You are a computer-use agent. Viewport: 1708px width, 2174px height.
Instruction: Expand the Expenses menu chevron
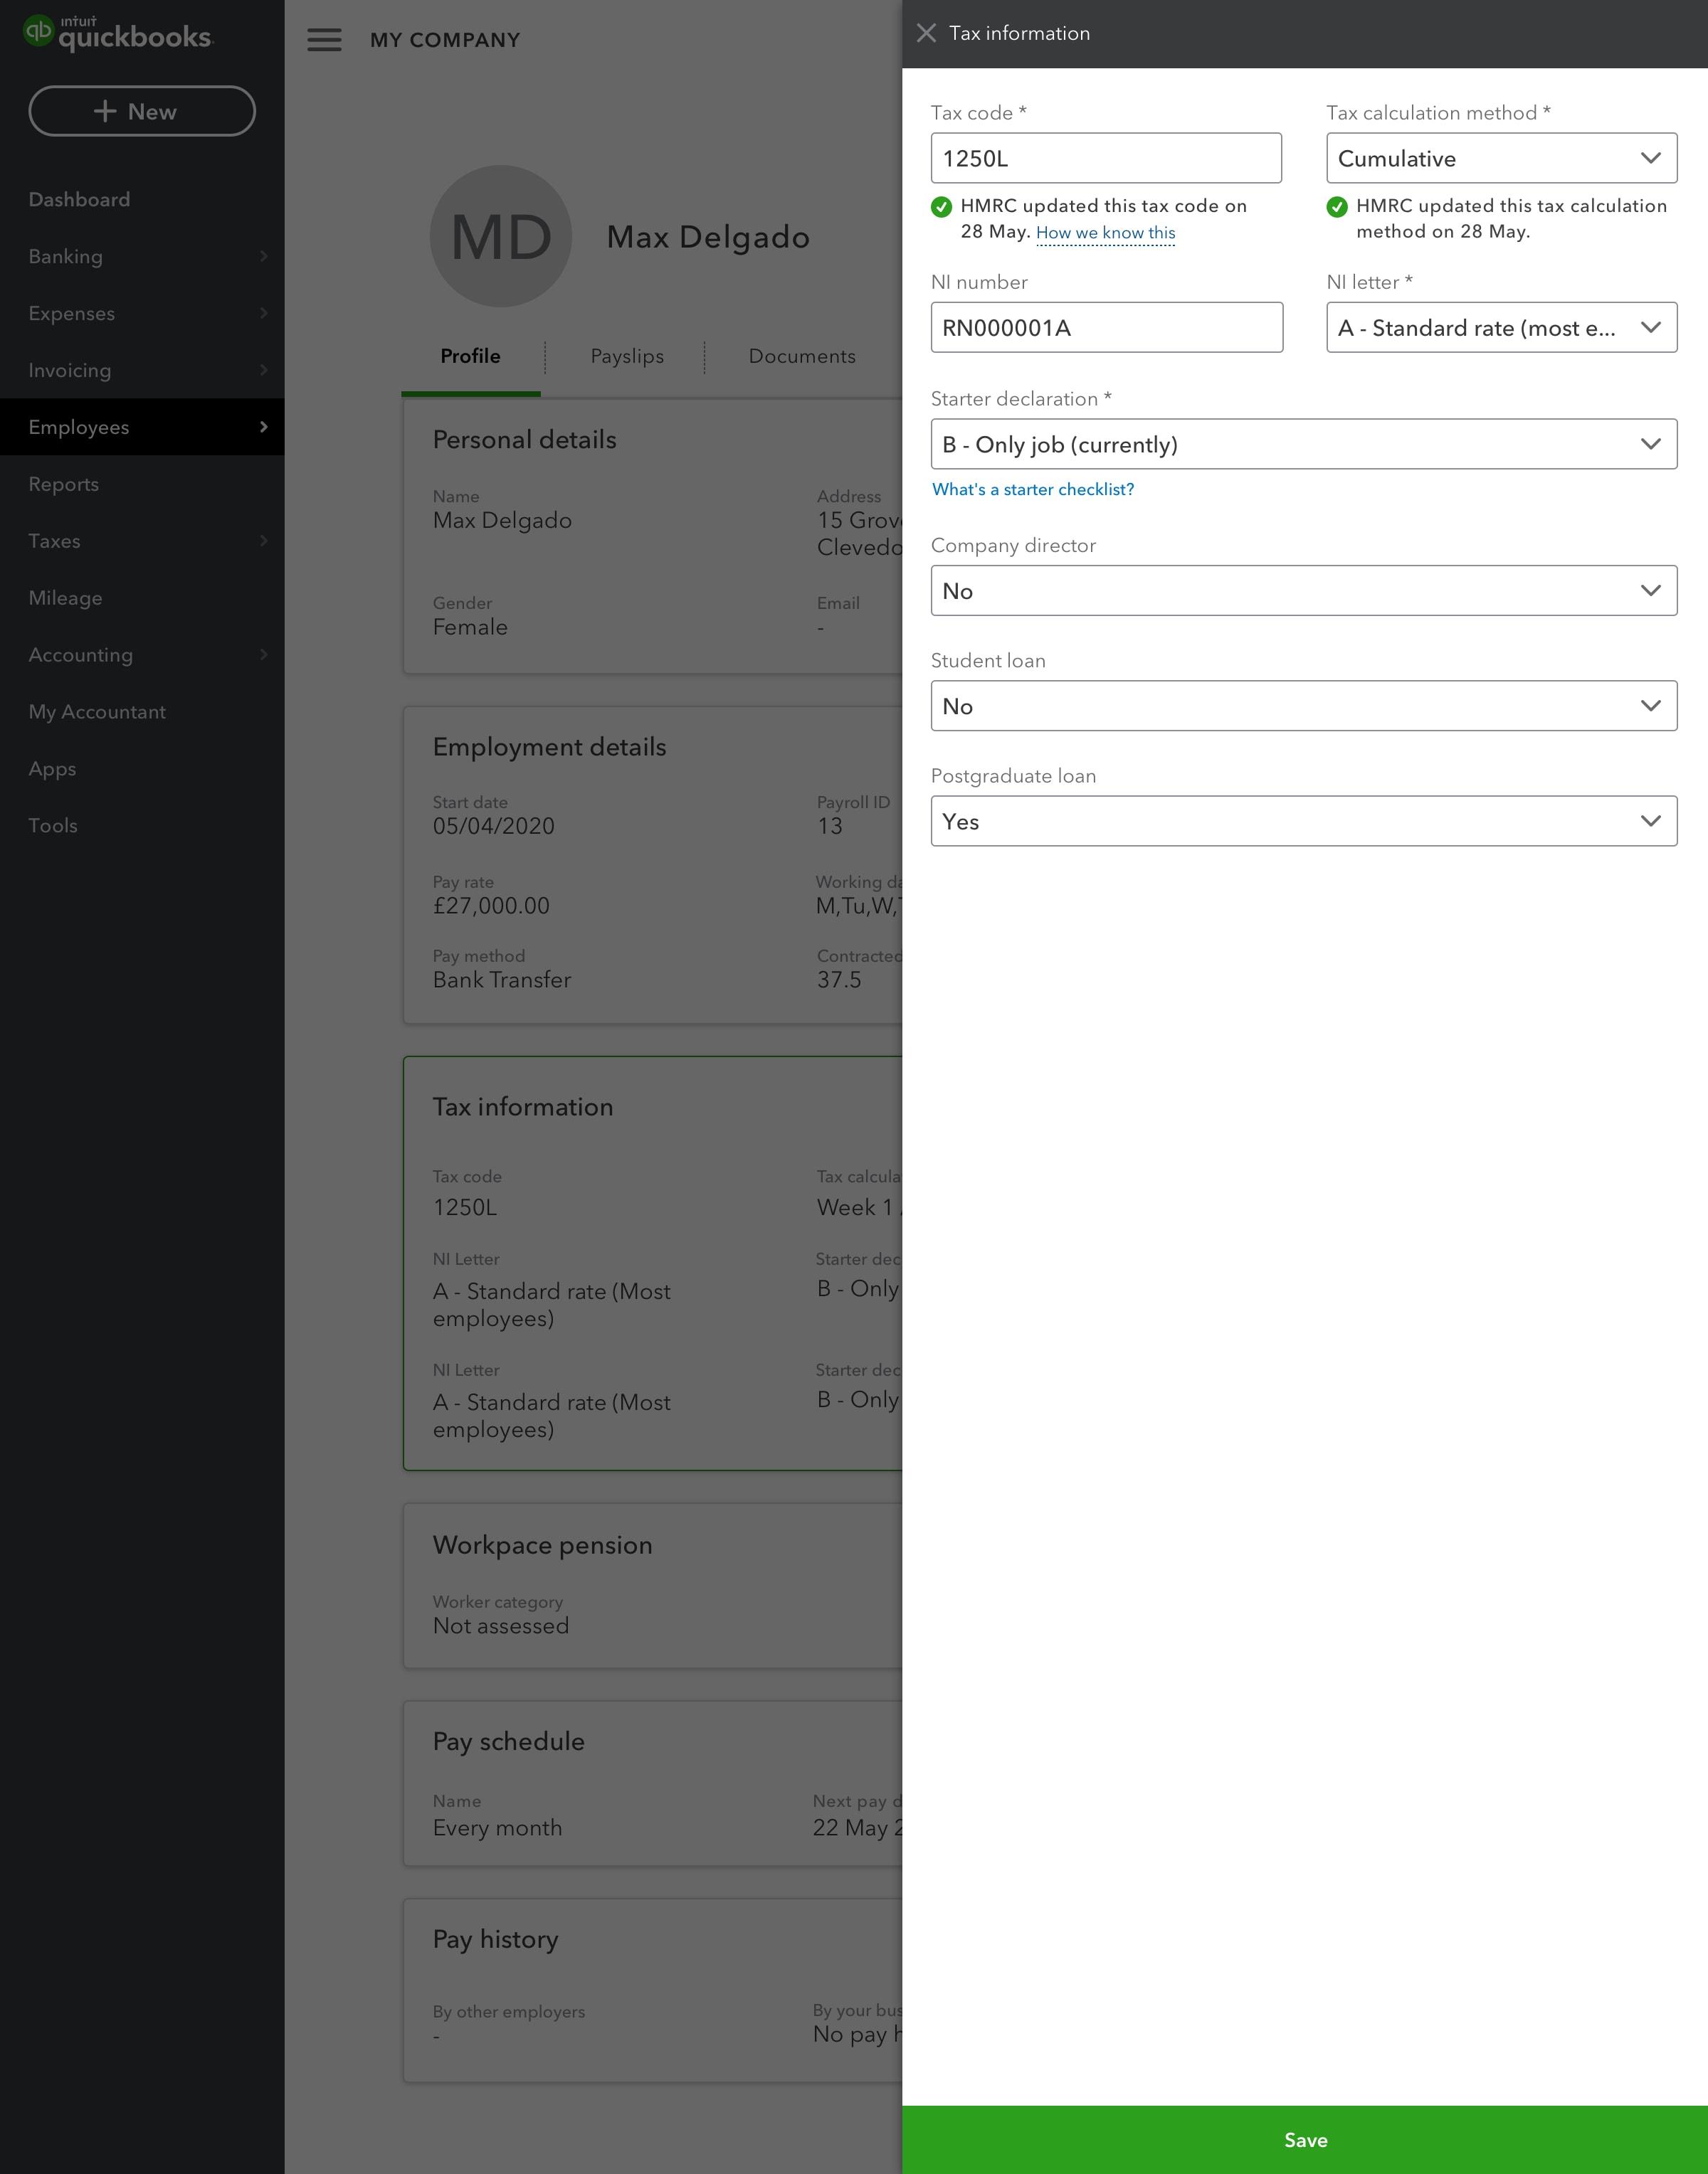point(264,314)
